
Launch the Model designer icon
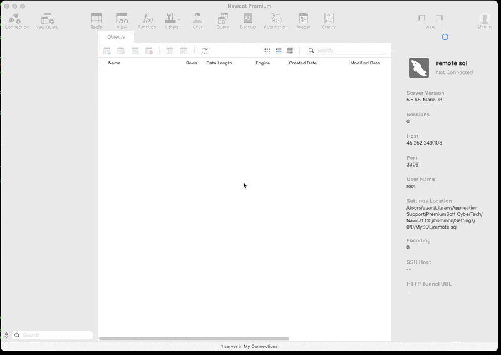[303, 21]
